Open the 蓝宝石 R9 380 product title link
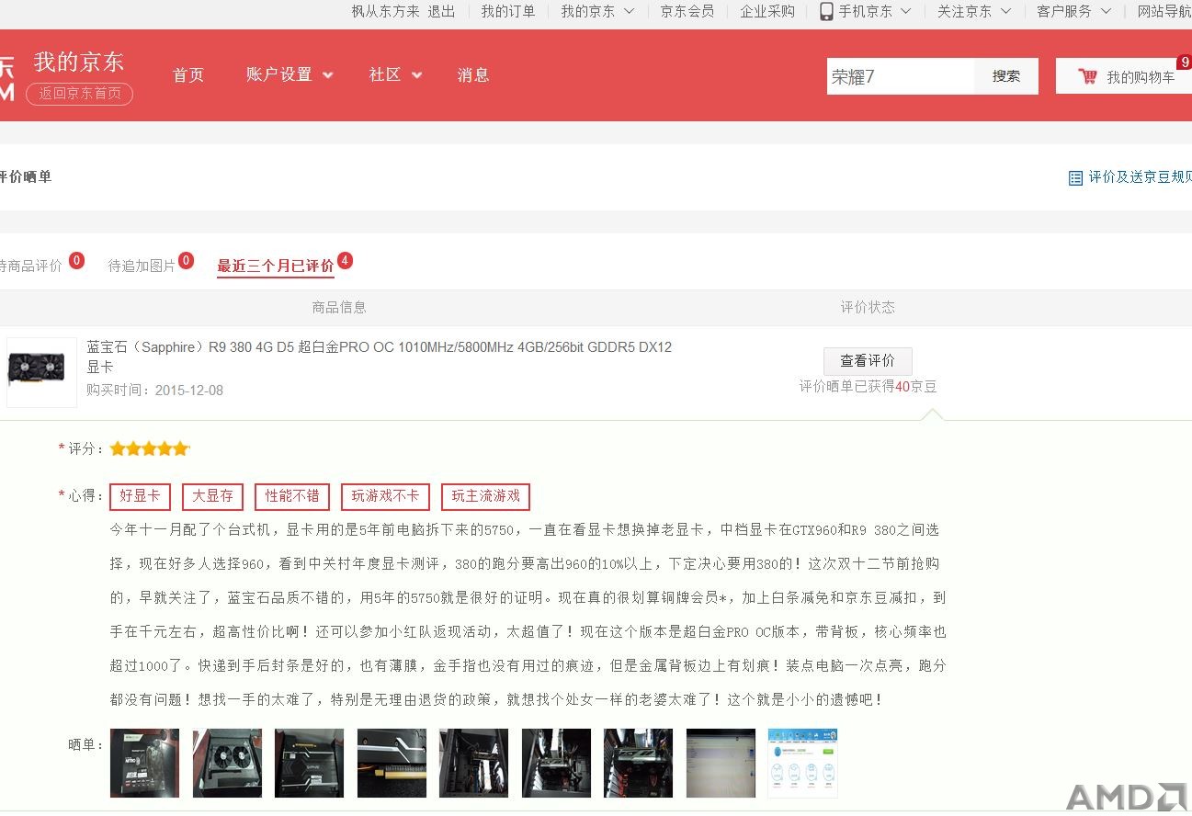 tap(380, 357)
